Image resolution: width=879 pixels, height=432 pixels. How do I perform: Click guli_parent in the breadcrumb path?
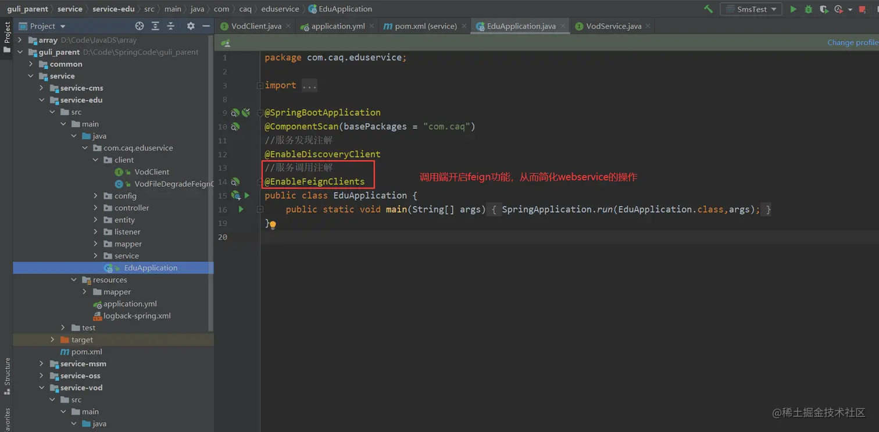click(27, 9)
